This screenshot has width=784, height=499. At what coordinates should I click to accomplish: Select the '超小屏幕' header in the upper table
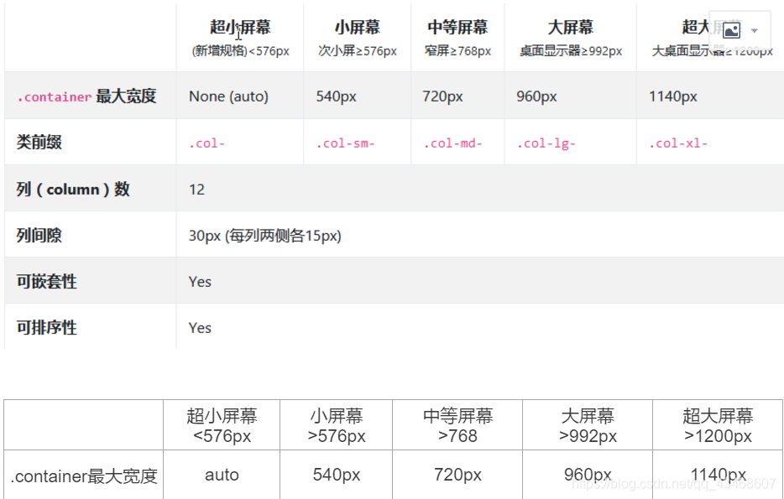[x=241, y=27]
